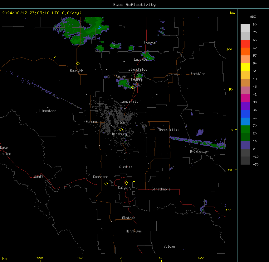
Task: Click the Sundre label
Action: point(91,122)
